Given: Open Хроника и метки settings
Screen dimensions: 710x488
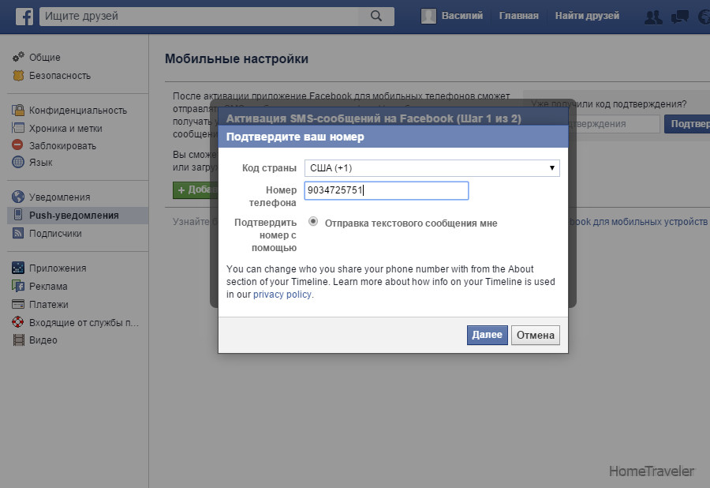Looking at the screenshot, I should 65,128.
